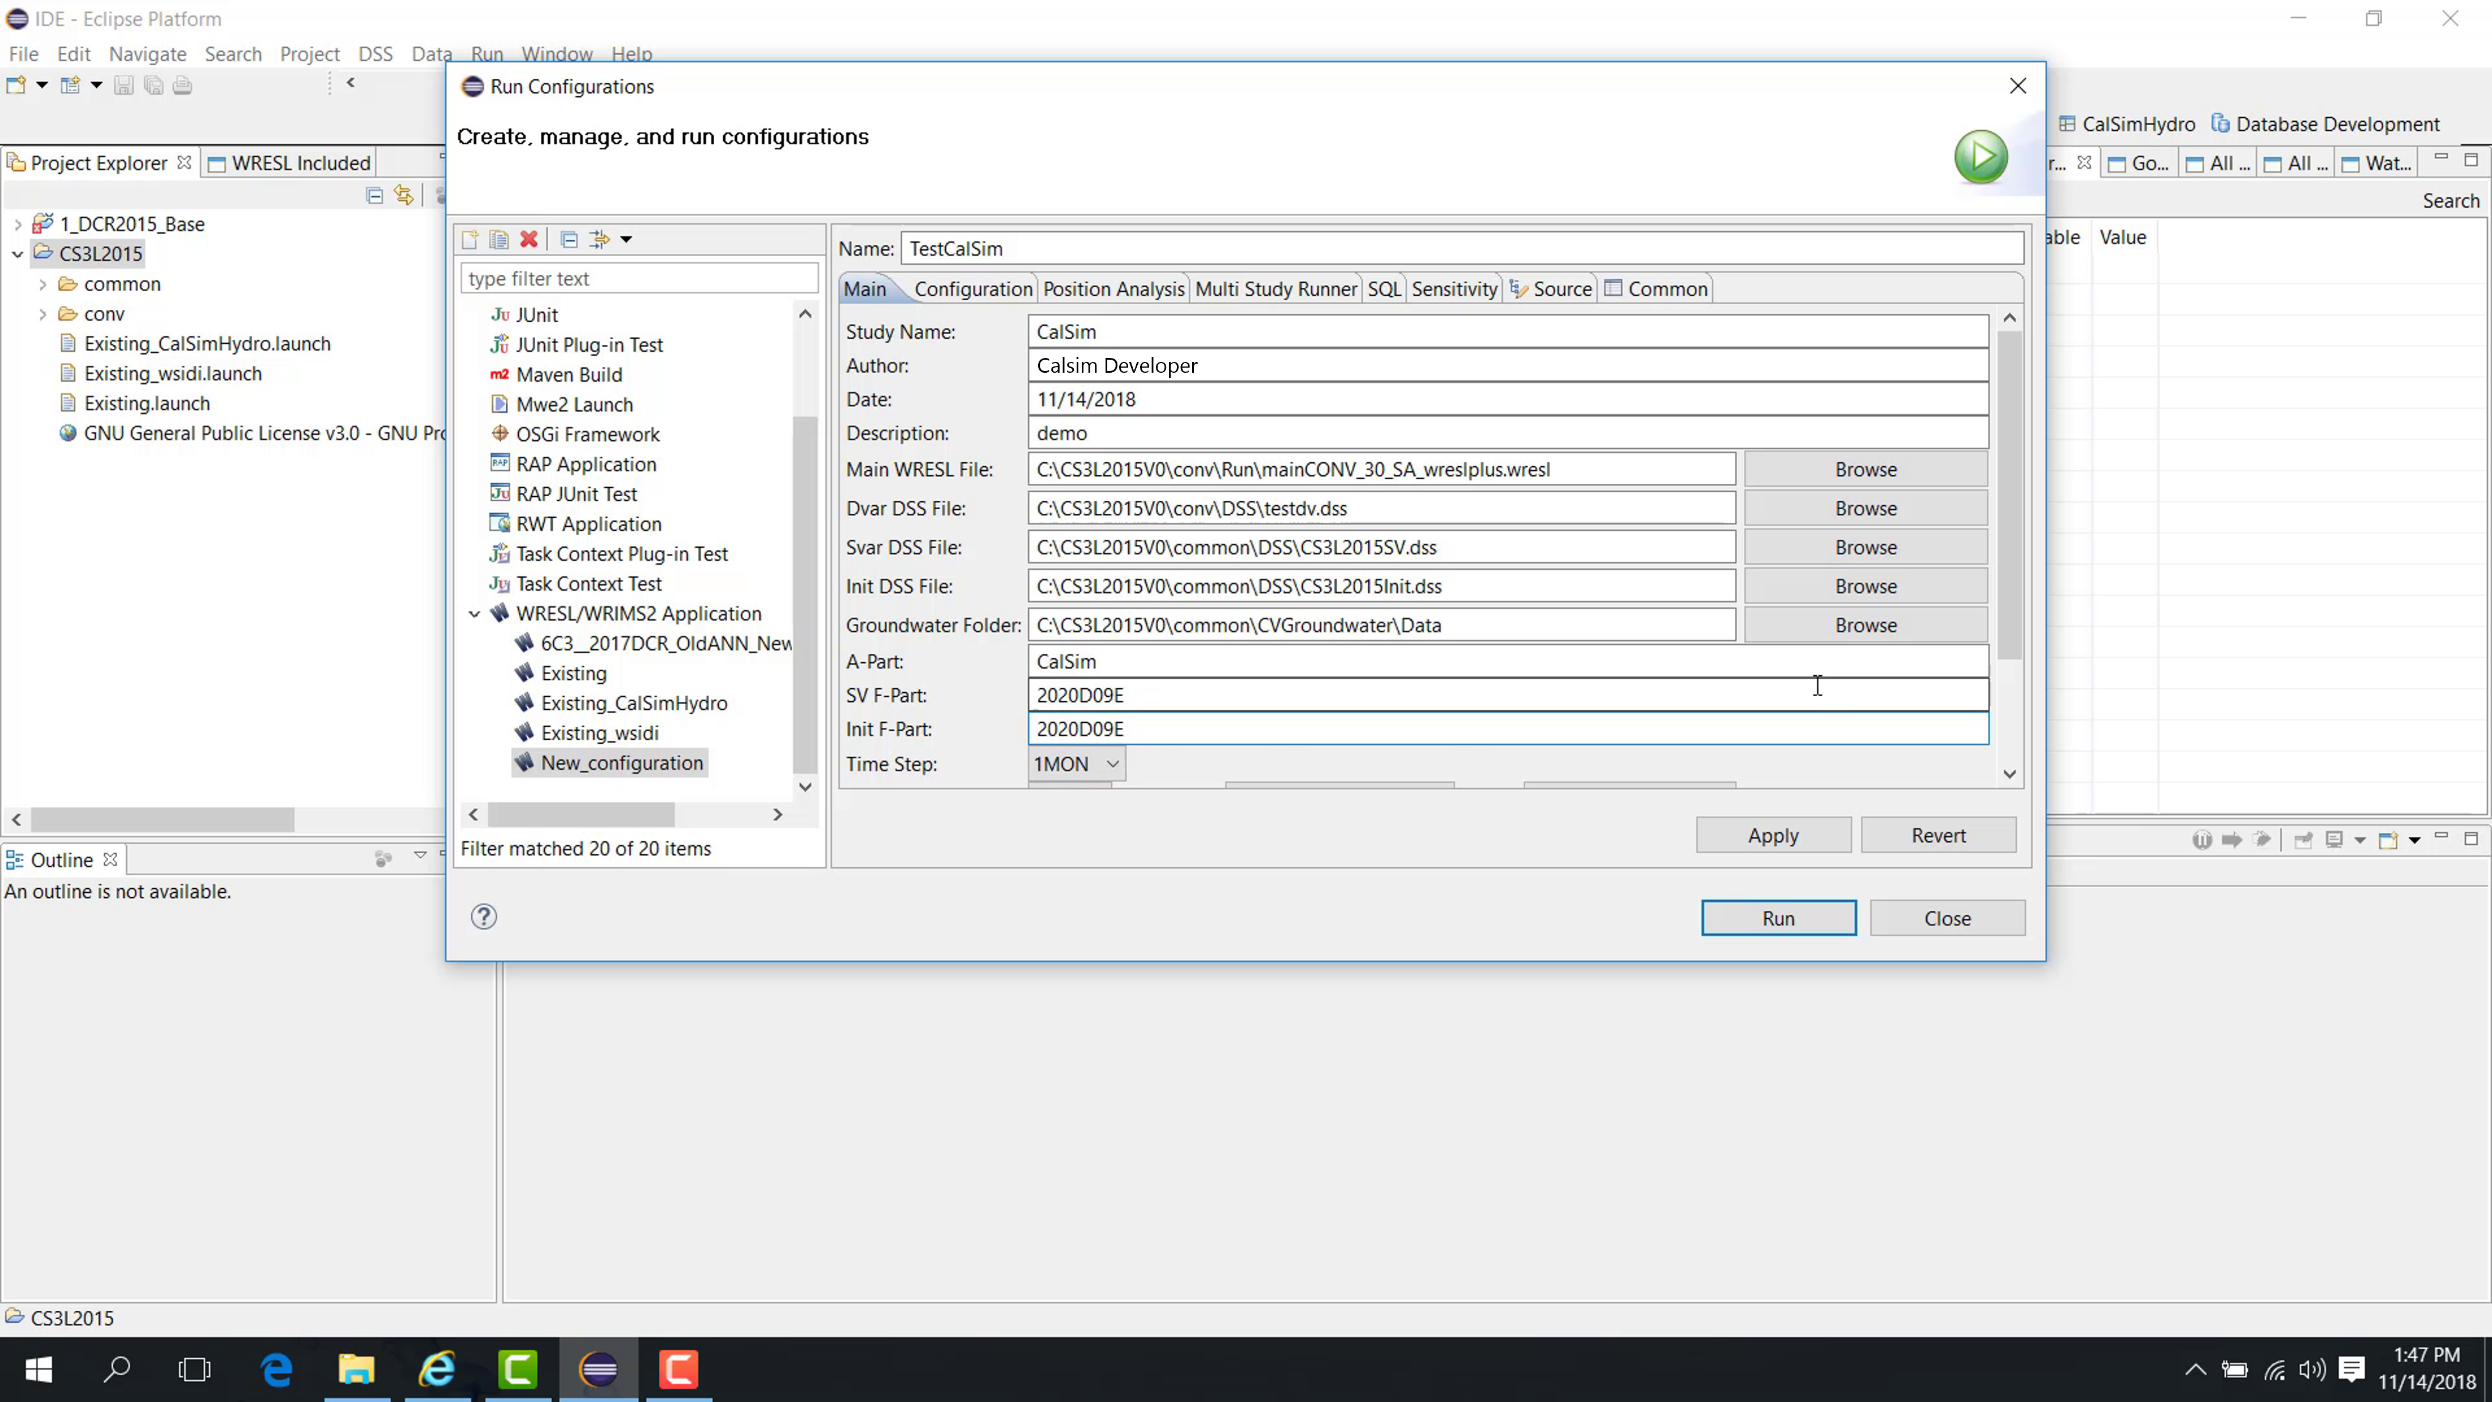The width and height of the screenshot is (2492, 1402).
Task: Browse for the Groundwater Folder
Action: (x=1866, y=625)
